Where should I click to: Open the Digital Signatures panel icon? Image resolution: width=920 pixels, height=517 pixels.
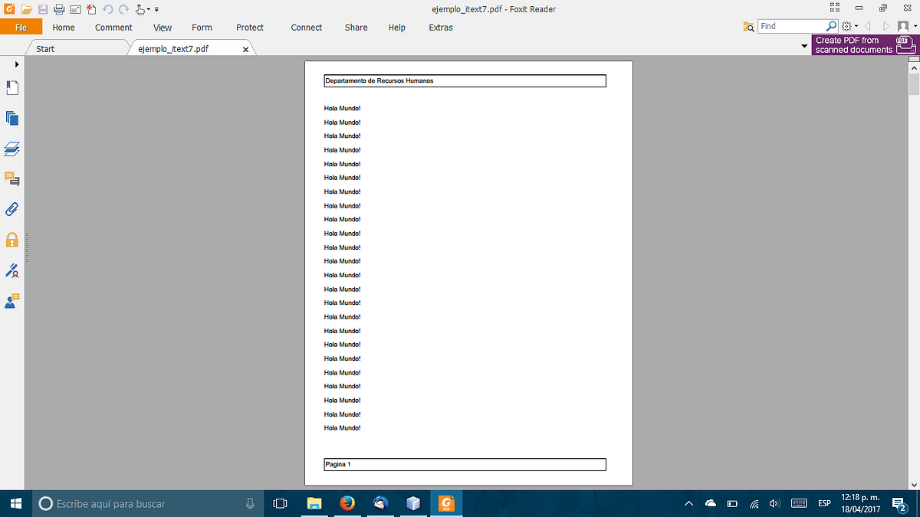[11, 270]
